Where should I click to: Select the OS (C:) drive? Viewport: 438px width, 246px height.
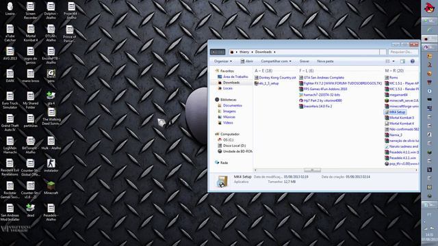(x=228, y=139)
